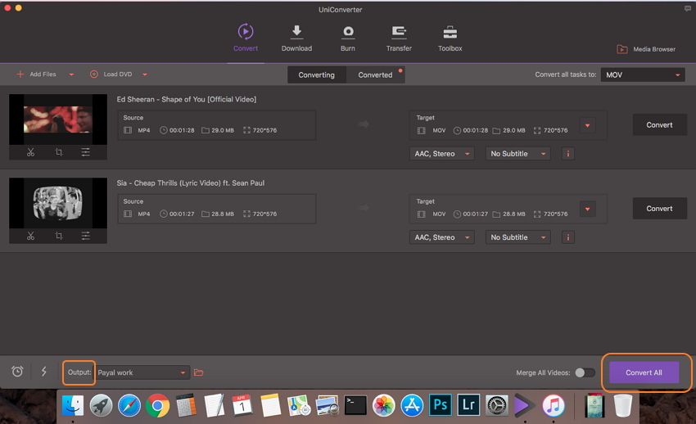696x424 pixels.
Task: Expand the Load DVD dropdown arrow
Action: (x=145, y=74)
